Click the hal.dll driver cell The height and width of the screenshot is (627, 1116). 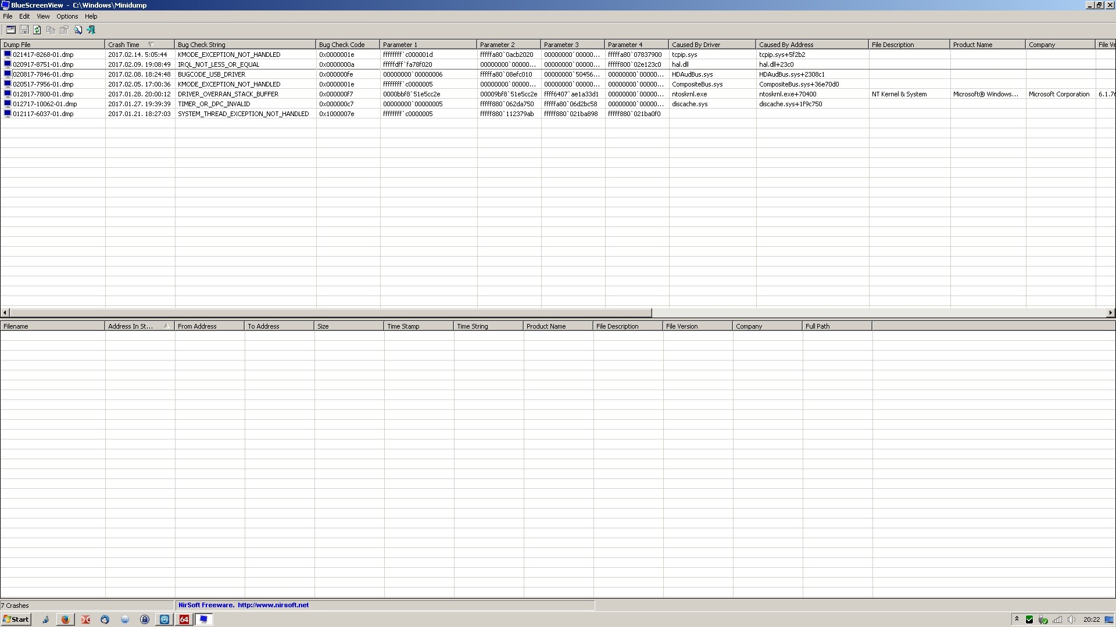(x=680, y=64)
